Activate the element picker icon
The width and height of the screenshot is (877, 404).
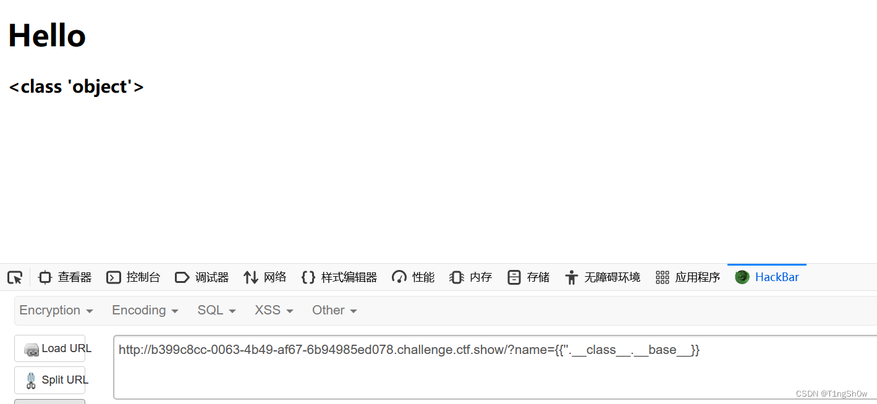(x=15, y=277)
